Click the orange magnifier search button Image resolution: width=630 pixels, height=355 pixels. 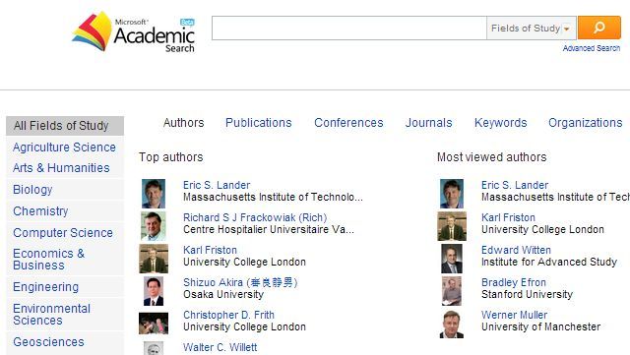(x=599, y=28)
